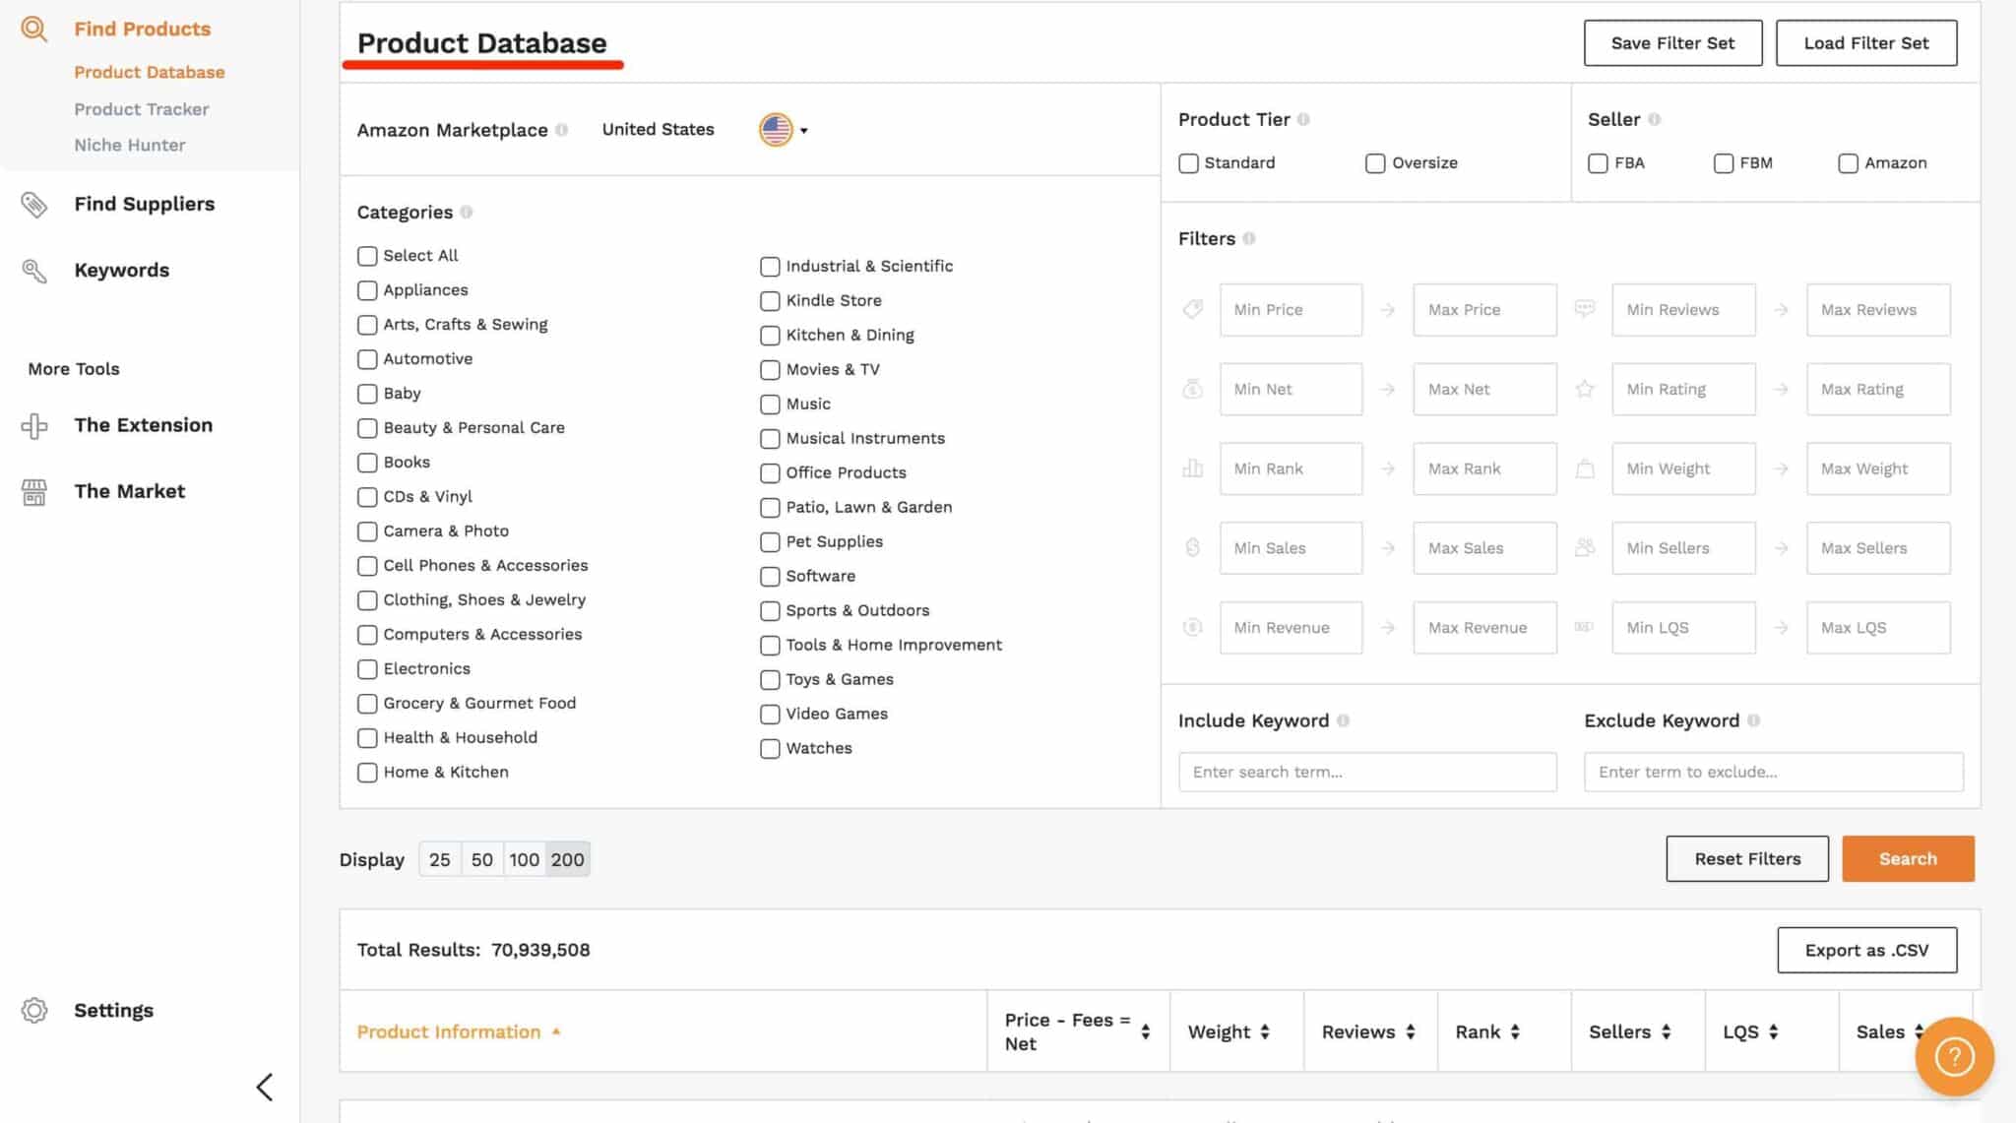Set display to 50 results
The height and width of the screenshot is (1123, 2016).
[482, 859]
